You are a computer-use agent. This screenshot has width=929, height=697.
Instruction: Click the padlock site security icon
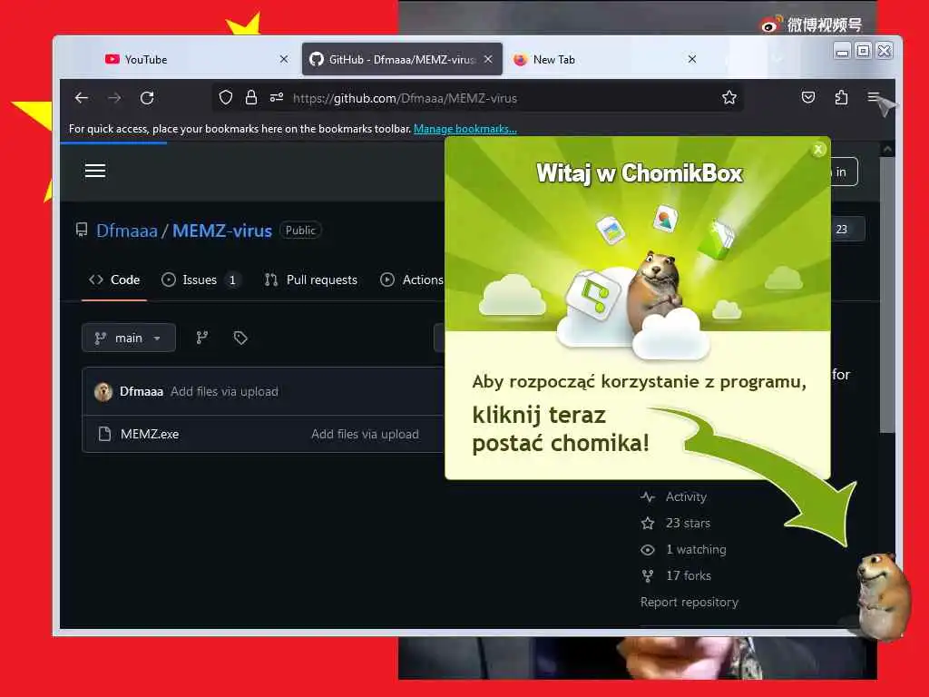coord(251,98)
